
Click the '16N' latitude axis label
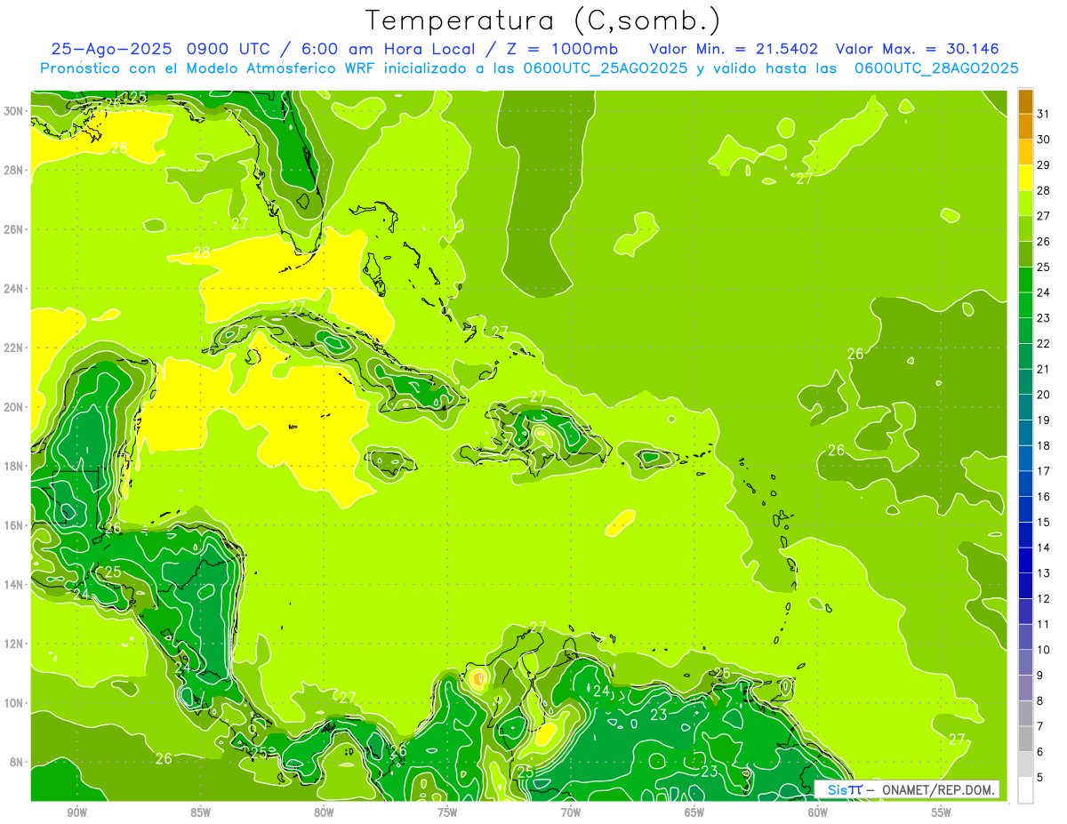(14, 525)
